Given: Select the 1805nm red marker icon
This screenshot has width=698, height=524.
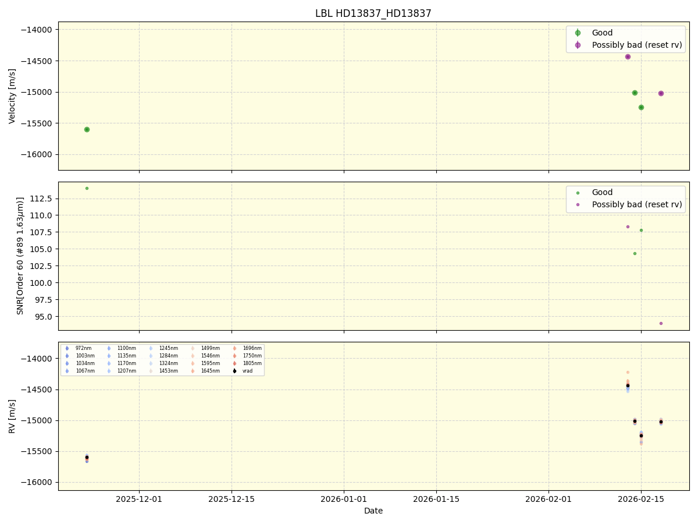Looking at the screenshot, I should [234, 363].
